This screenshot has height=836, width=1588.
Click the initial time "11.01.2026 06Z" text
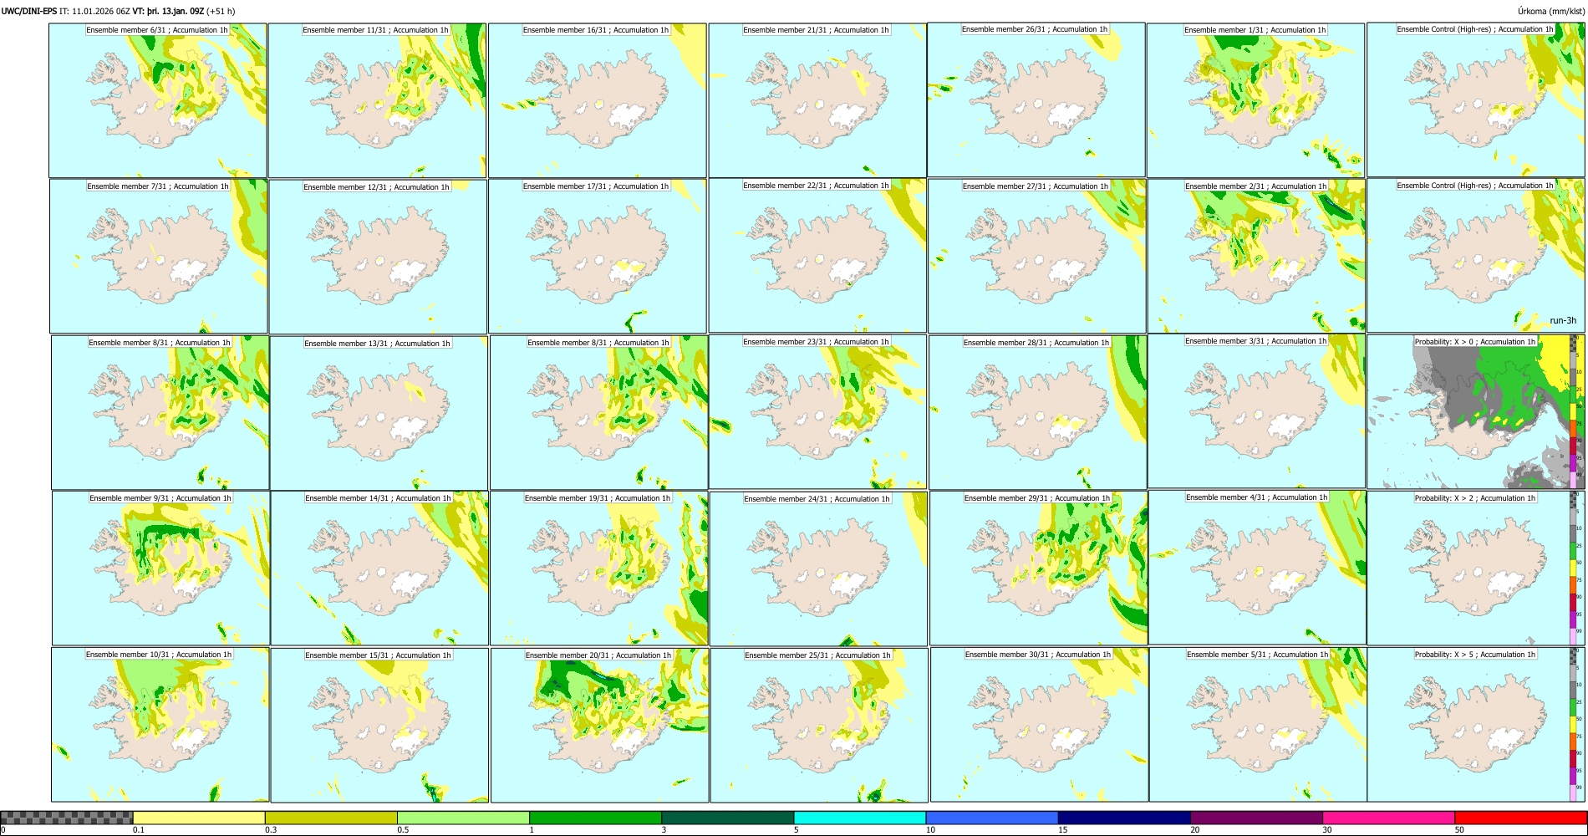(100, 11)
